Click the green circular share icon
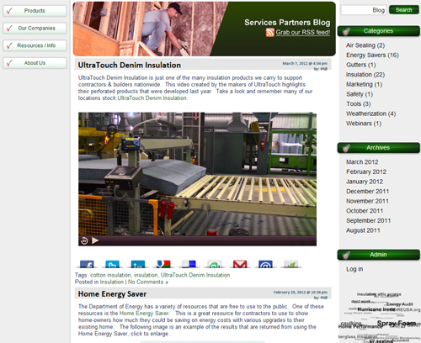The height and width of the screenshot is (343, 421). click(215, 264)
